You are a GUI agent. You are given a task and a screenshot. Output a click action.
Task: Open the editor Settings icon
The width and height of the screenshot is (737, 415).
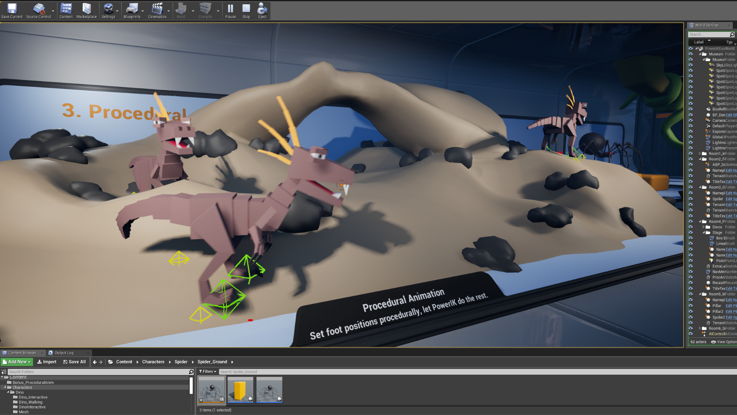(x=108, y=10)
